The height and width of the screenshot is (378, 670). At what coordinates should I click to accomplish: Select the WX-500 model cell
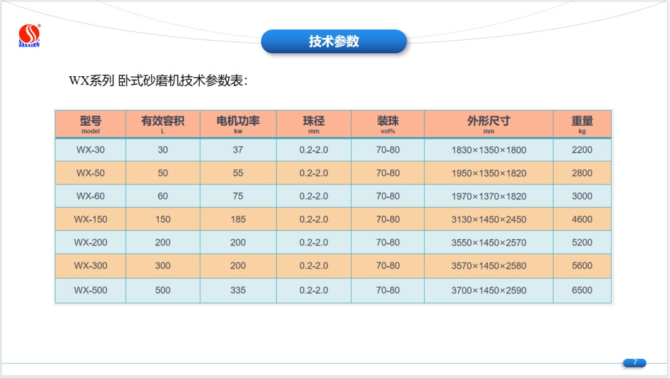click(x=91, y=290)
